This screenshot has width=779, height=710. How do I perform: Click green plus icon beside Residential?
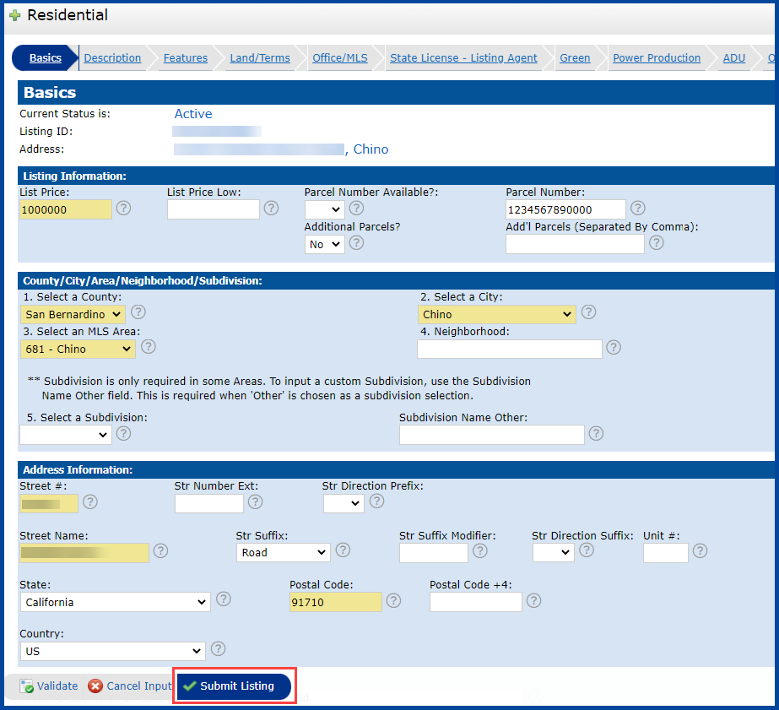14,15
